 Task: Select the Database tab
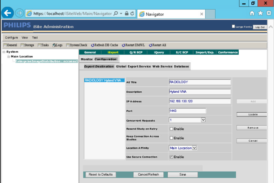182,66
